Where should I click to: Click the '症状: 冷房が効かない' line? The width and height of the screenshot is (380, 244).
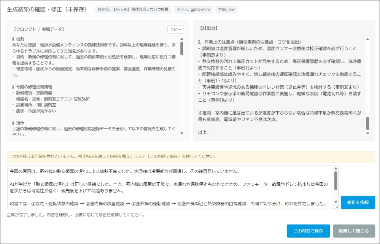pos(34,111)
